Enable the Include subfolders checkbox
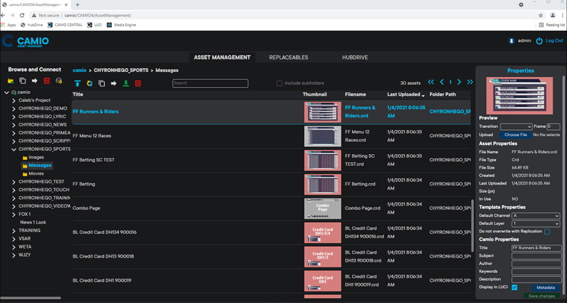 pos(279,83)
